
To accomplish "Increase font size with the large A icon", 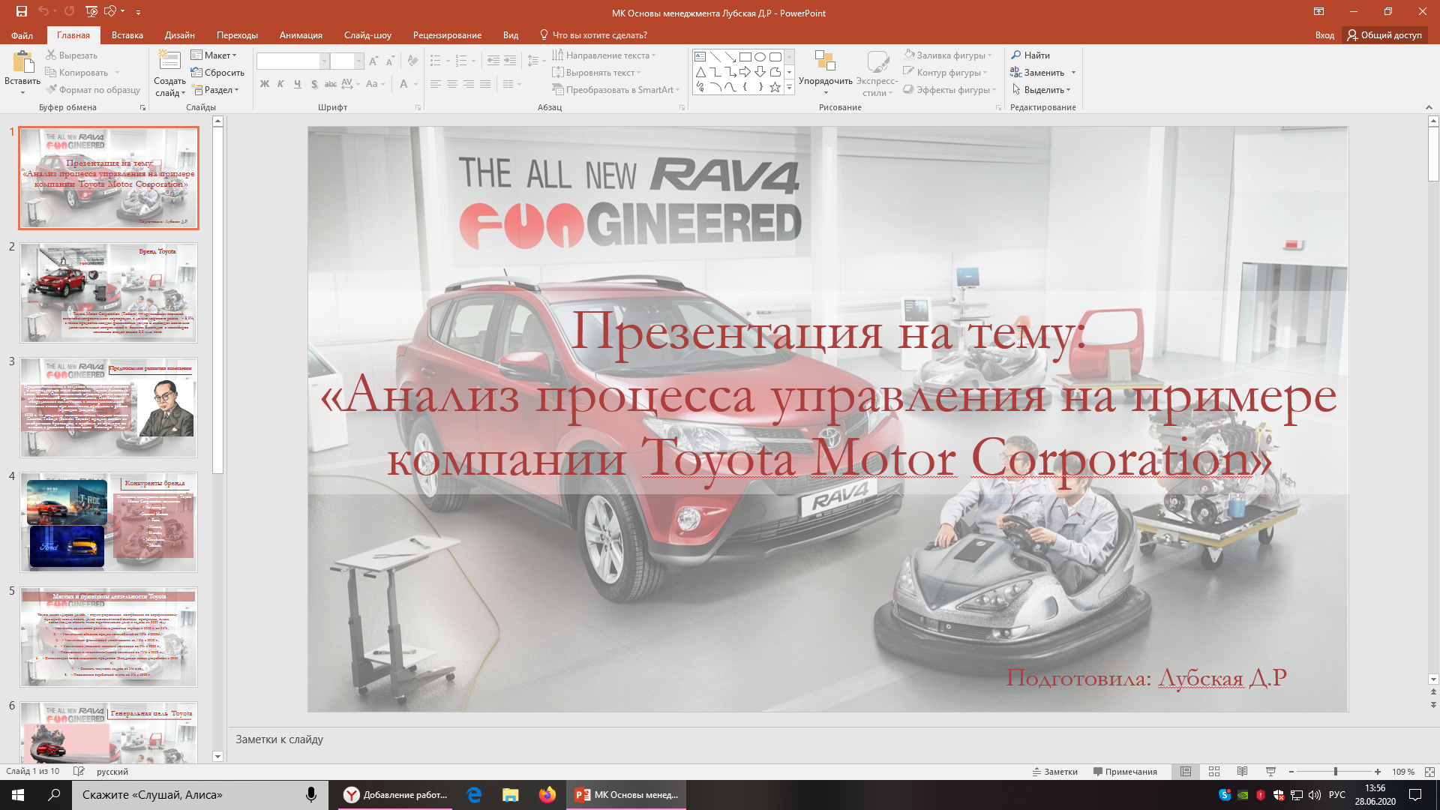I will [373, 61].
